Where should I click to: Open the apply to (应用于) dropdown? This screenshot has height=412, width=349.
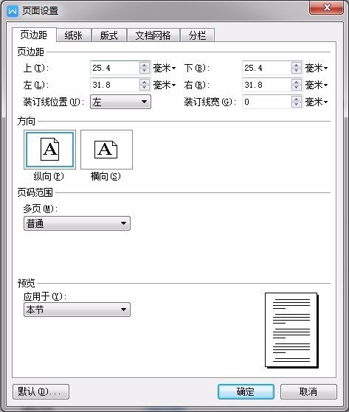pyautogui.click(x=77, y=310)
